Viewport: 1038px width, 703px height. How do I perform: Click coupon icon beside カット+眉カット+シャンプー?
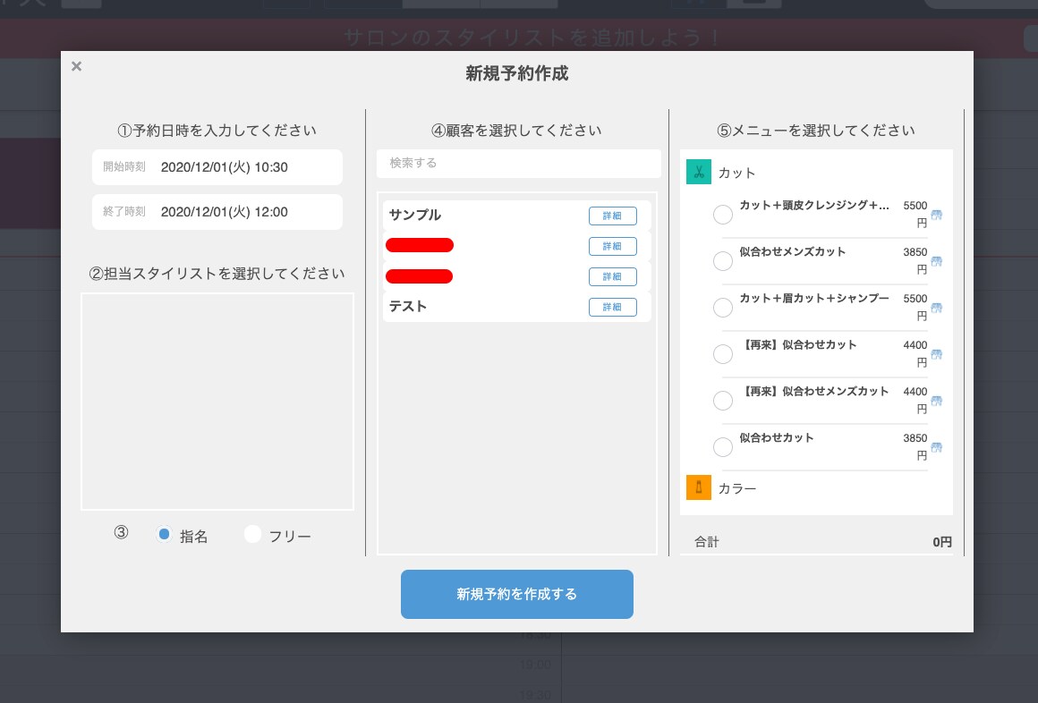[x=936, y=307]
